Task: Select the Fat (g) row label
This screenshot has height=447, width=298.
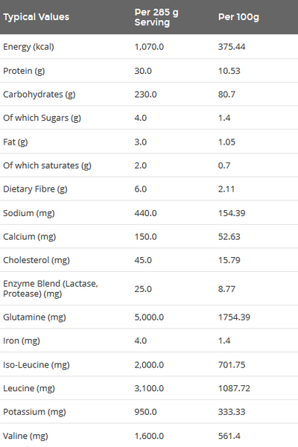Action: [16, 142]
